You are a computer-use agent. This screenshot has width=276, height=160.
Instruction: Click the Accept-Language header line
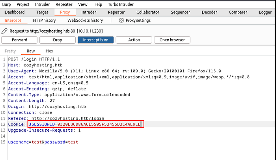48,83
